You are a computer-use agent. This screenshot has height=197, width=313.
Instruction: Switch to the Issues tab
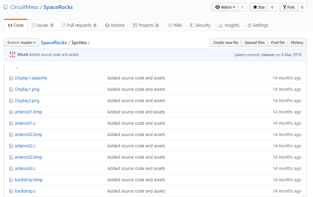pos(43,25)
